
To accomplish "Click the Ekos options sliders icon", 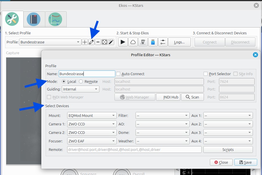I will click(163, 42).
